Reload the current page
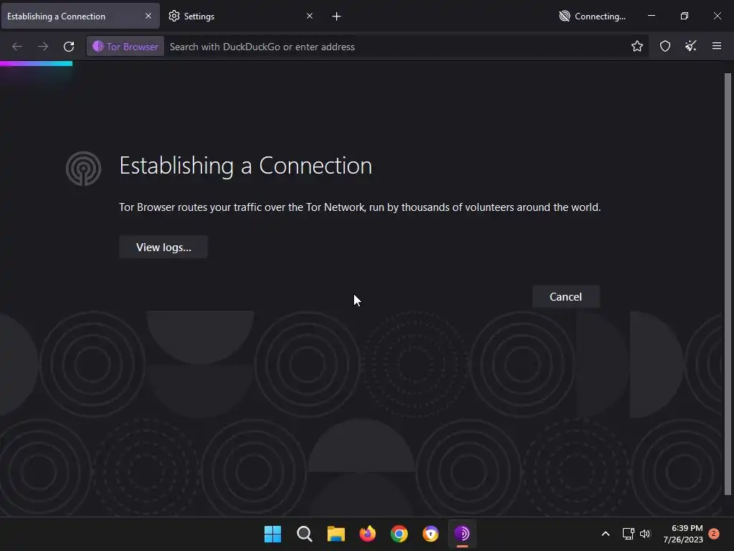734x551 pixels. (69, 47)
